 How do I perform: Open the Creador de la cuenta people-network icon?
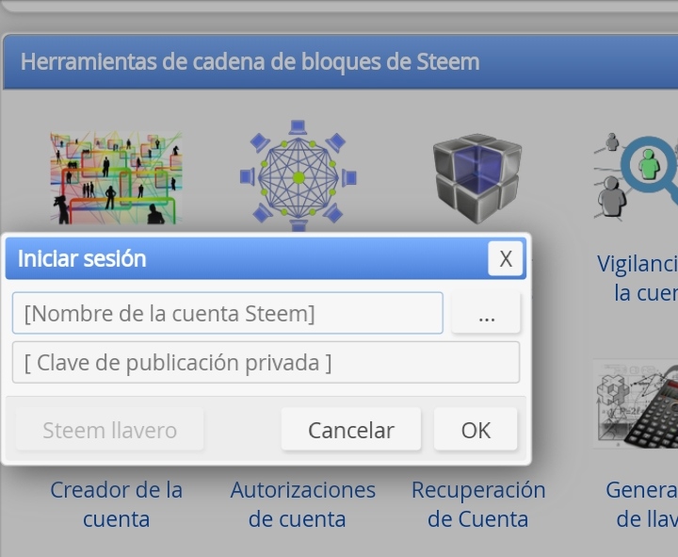(116, 177)
